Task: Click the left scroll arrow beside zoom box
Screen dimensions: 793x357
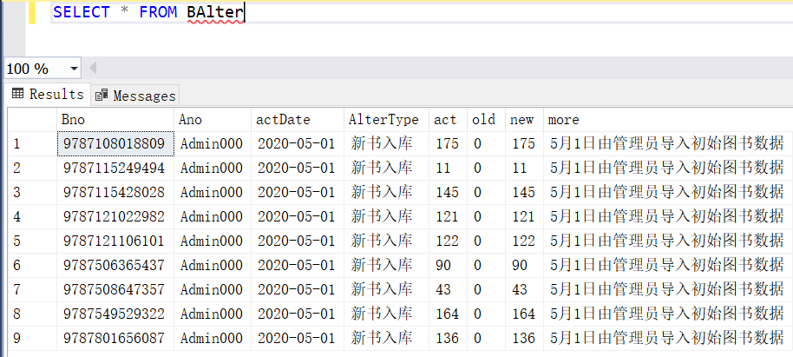Action: click(x=93, y=68)
